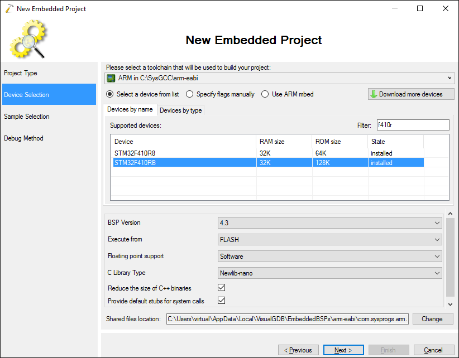Click the Change button for shared files

pos(433,319)
